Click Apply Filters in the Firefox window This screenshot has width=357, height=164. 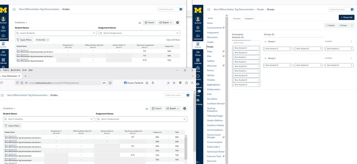12,126
